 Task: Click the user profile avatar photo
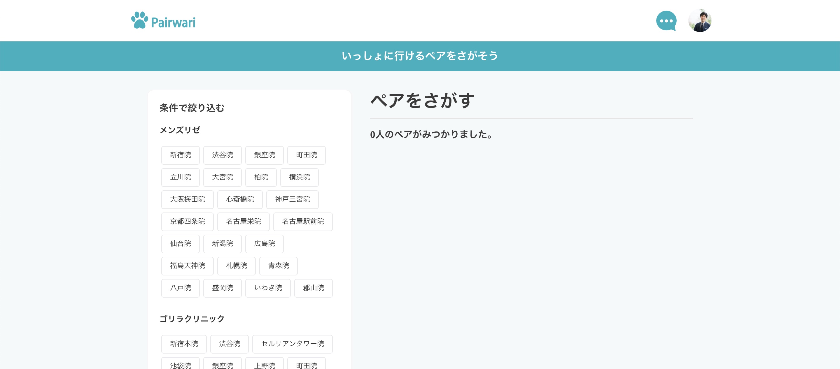(699, 20)
